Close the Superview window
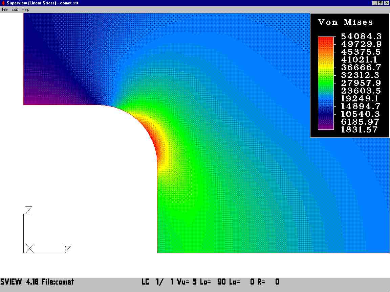Image resolution: width=390 pixels, height=292 pixels. point(386,3)
